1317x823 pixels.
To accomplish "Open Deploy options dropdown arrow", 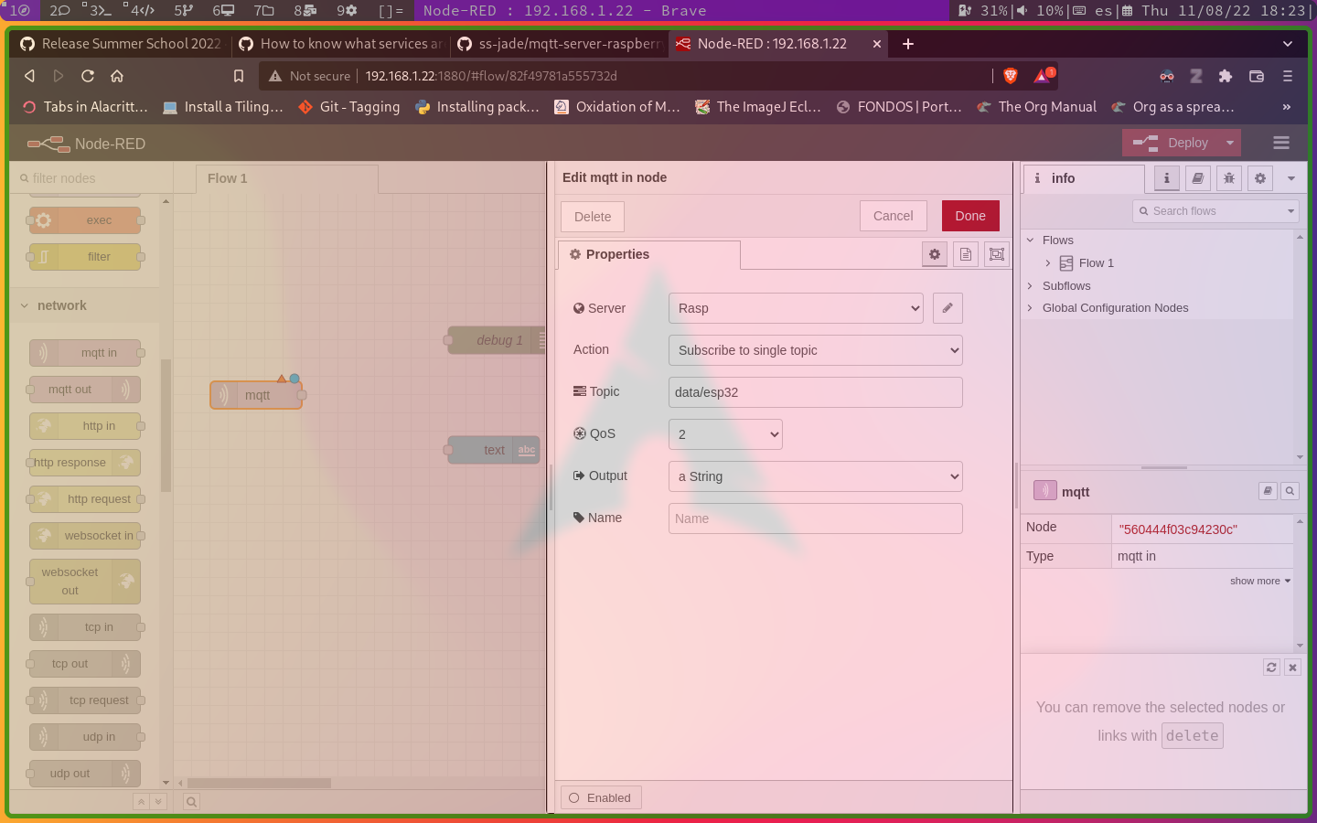I will pyautogui.click(x=1230, y=143).
